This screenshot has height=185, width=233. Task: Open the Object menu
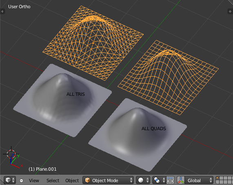click(72, 180)
